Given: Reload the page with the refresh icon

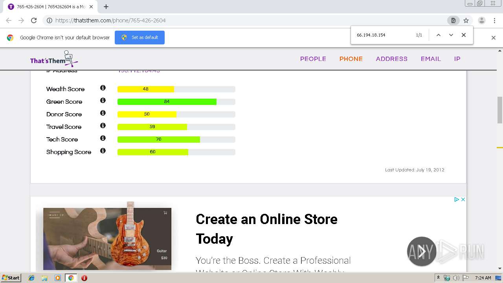Looking at the screenshot, I should pos(34,20).
